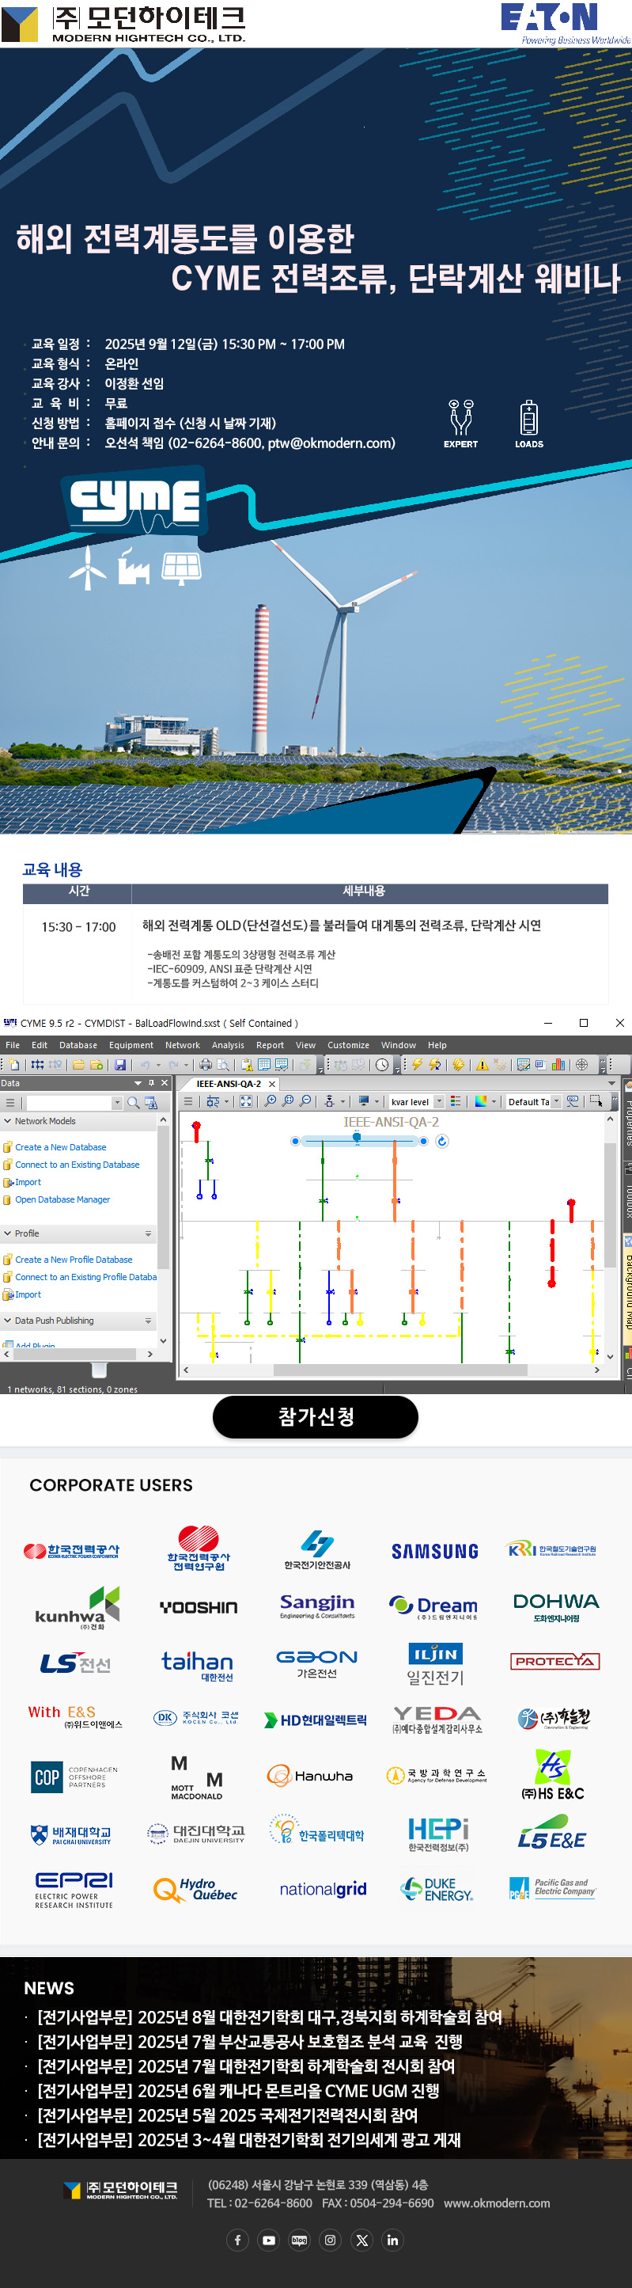Screen dimensions: 632x2288
Task: Open the Analysis menu
Action: click(227, 1045)
